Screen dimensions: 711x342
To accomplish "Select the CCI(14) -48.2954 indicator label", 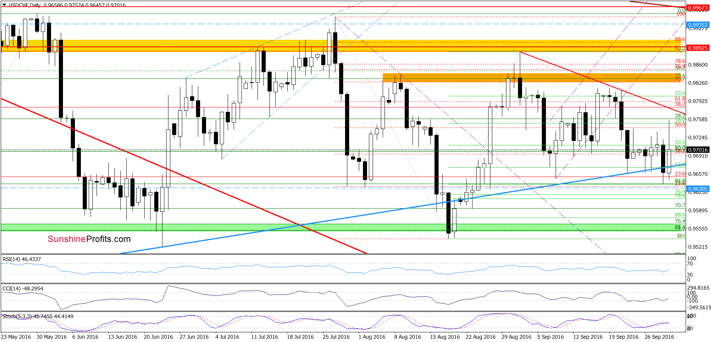I will point(23,288).
